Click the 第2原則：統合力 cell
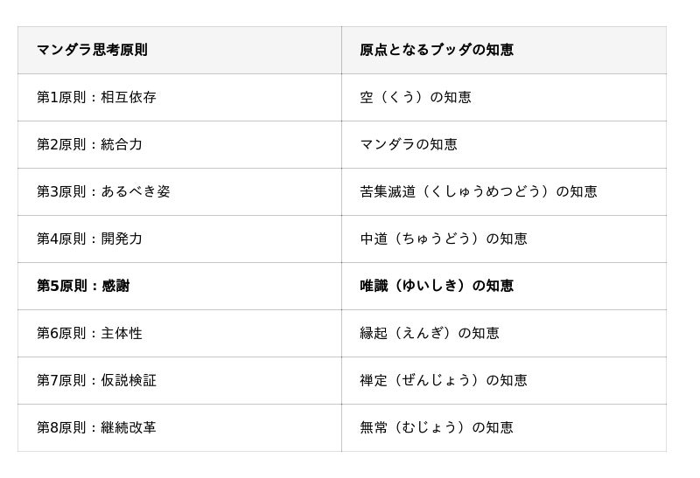700x478 pixels. click(89, 144)
